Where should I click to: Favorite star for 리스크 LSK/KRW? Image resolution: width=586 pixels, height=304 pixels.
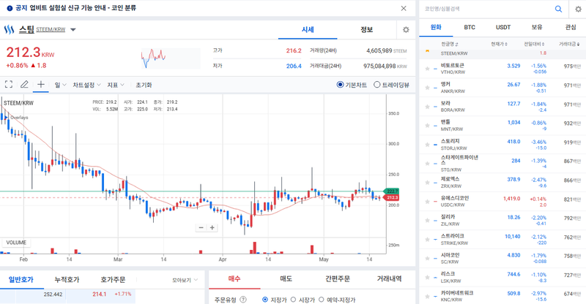click(x=427, y=278)
